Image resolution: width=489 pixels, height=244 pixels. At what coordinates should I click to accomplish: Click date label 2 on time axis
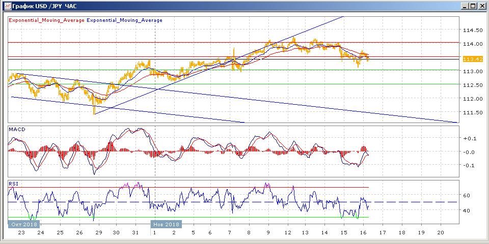pos(174,233)
